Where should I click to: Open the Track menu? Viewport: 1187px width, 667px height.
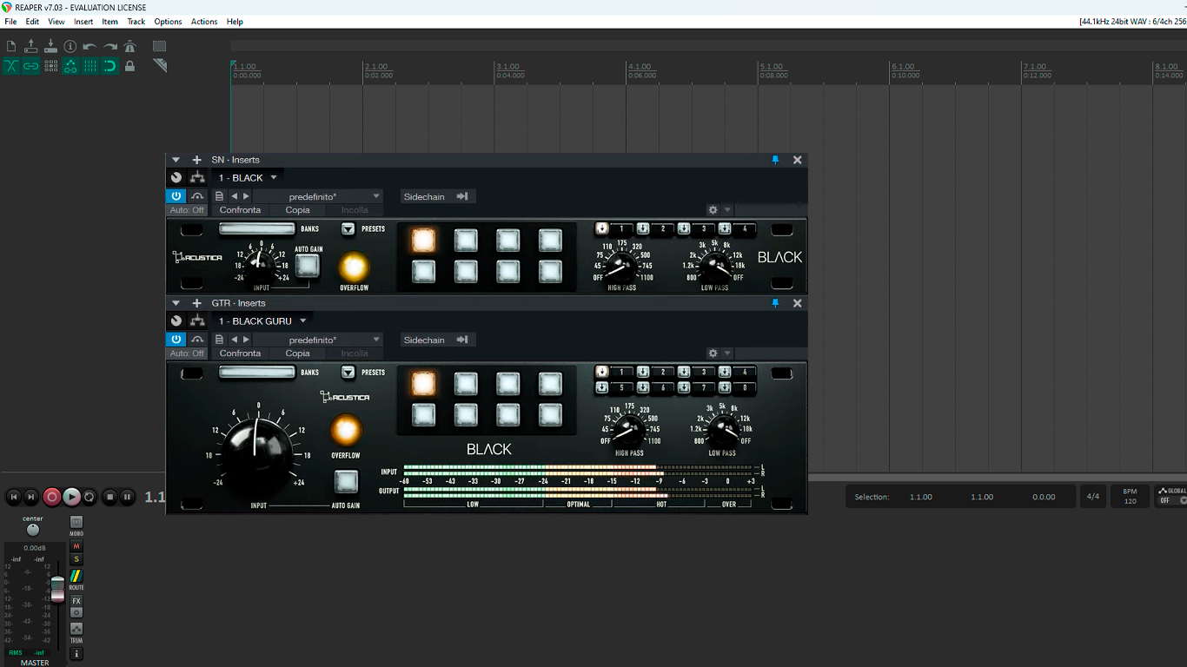[136, 22]
